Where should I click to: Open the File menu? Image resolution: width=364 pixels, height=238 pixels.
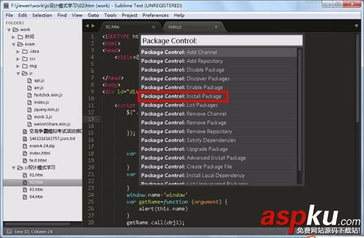[x=9, y=15]
